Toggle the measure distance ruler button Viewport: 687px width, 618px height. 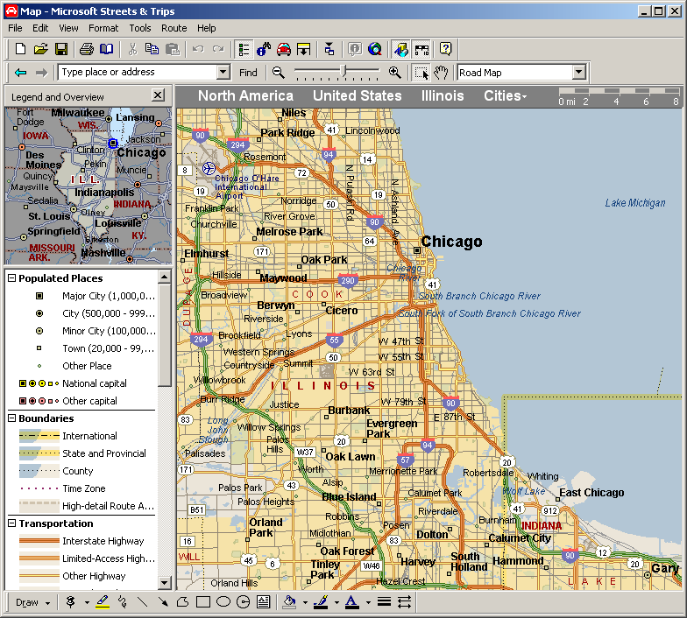tap(421, 49)
